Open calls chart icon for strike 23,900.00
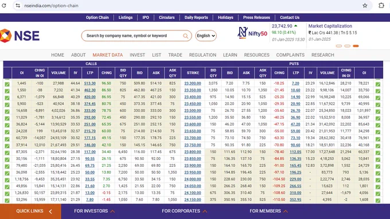 7,166
